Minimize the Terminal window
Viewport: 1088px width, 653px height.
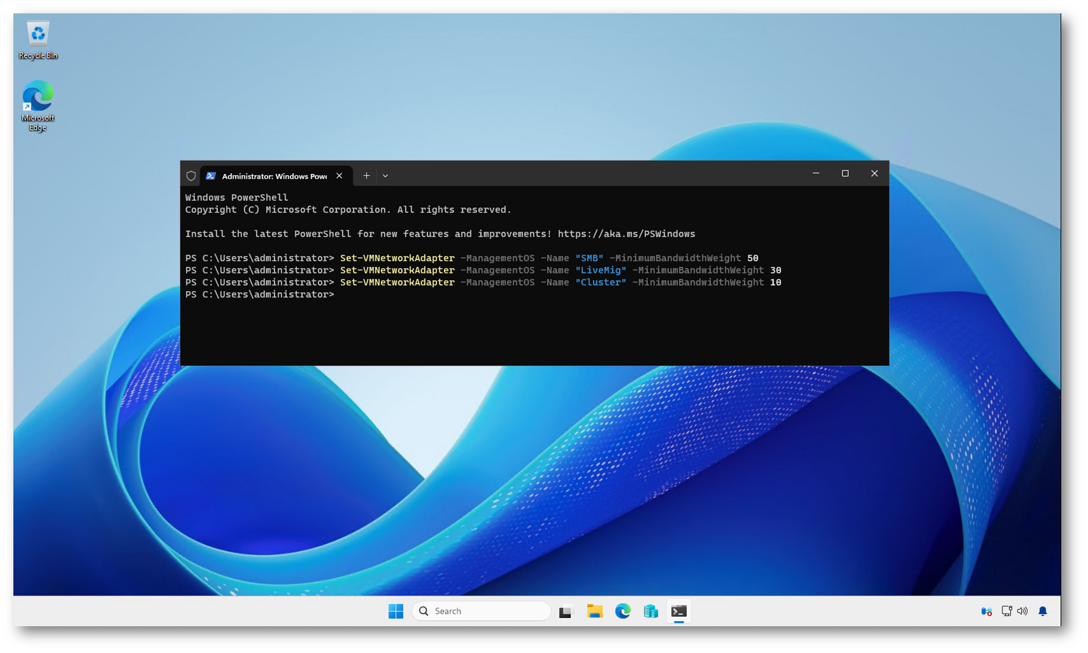(x=816, y=173)
